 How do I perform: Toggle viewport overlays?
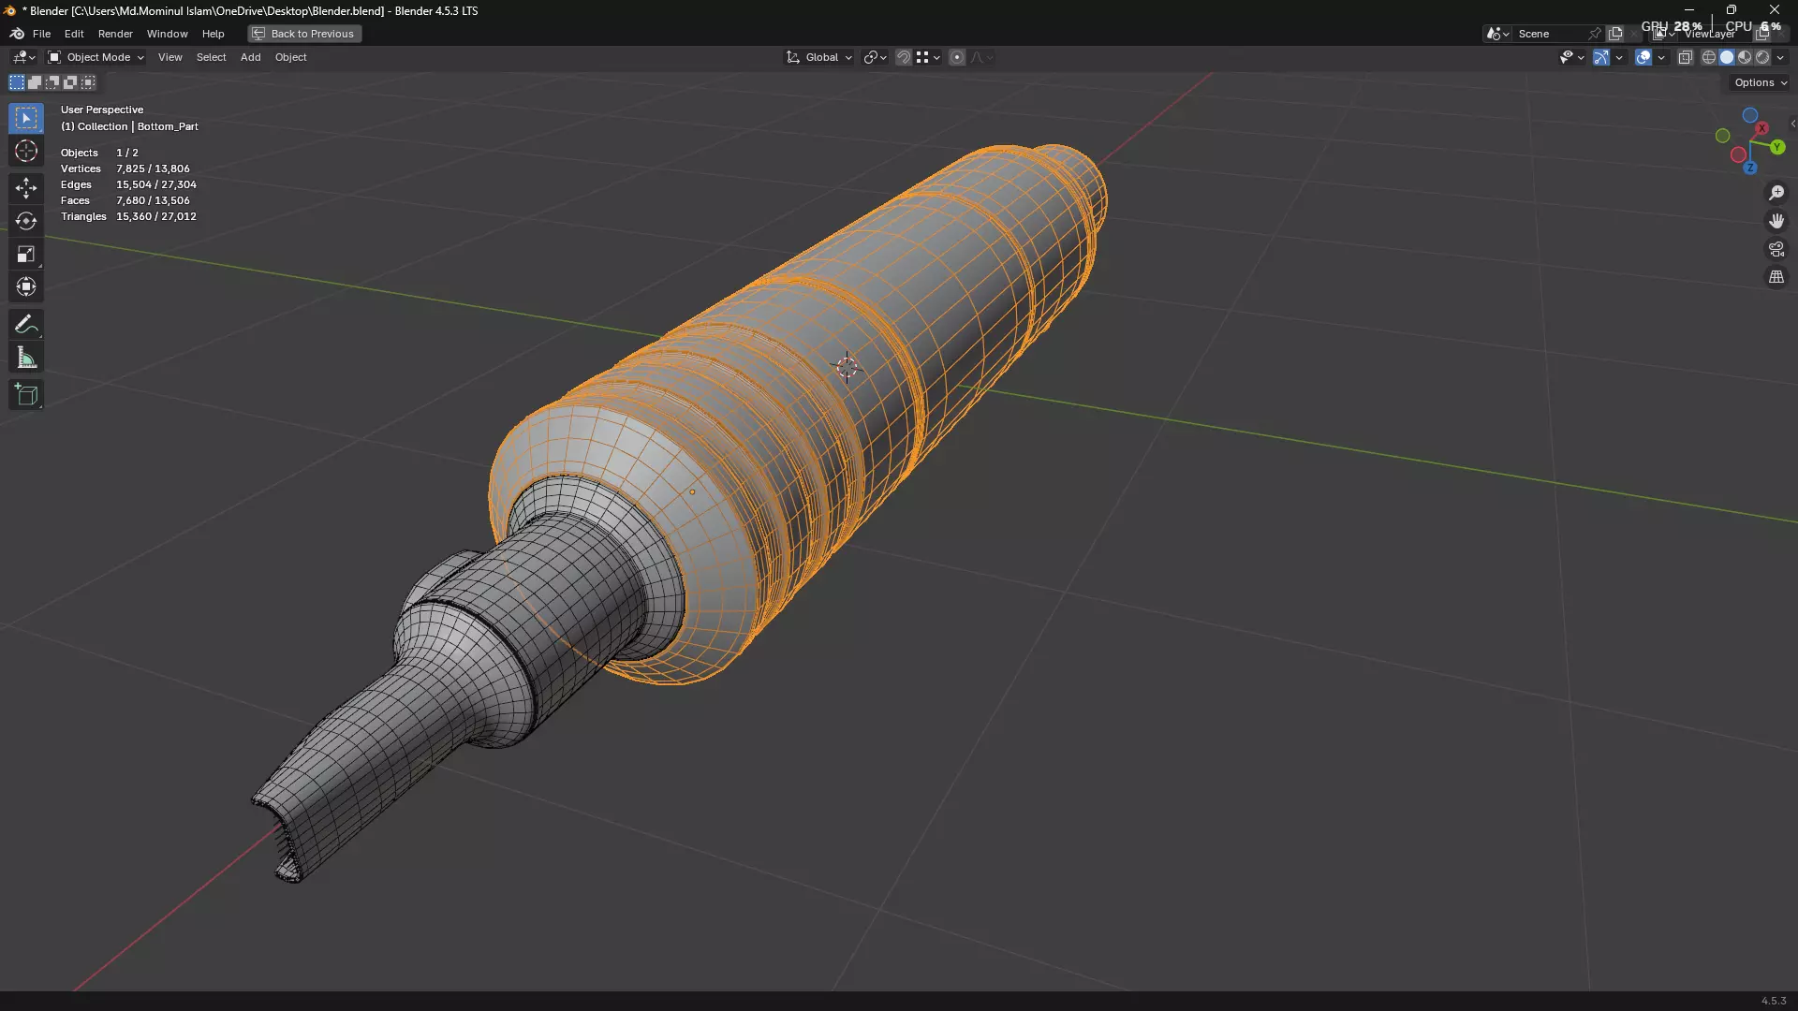point(1643,57)
